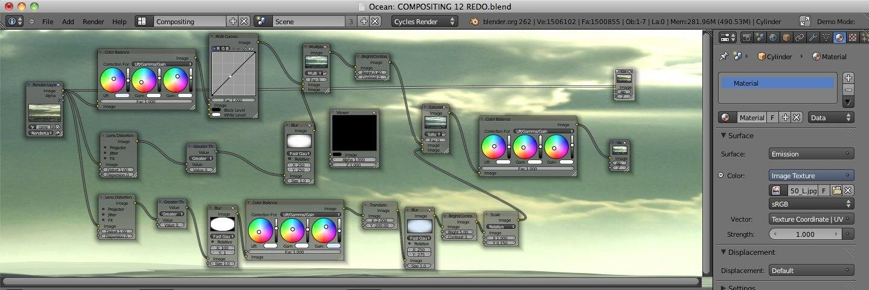
Task: Click the node editor horizontal scrollbar
Action: (351, 280)
